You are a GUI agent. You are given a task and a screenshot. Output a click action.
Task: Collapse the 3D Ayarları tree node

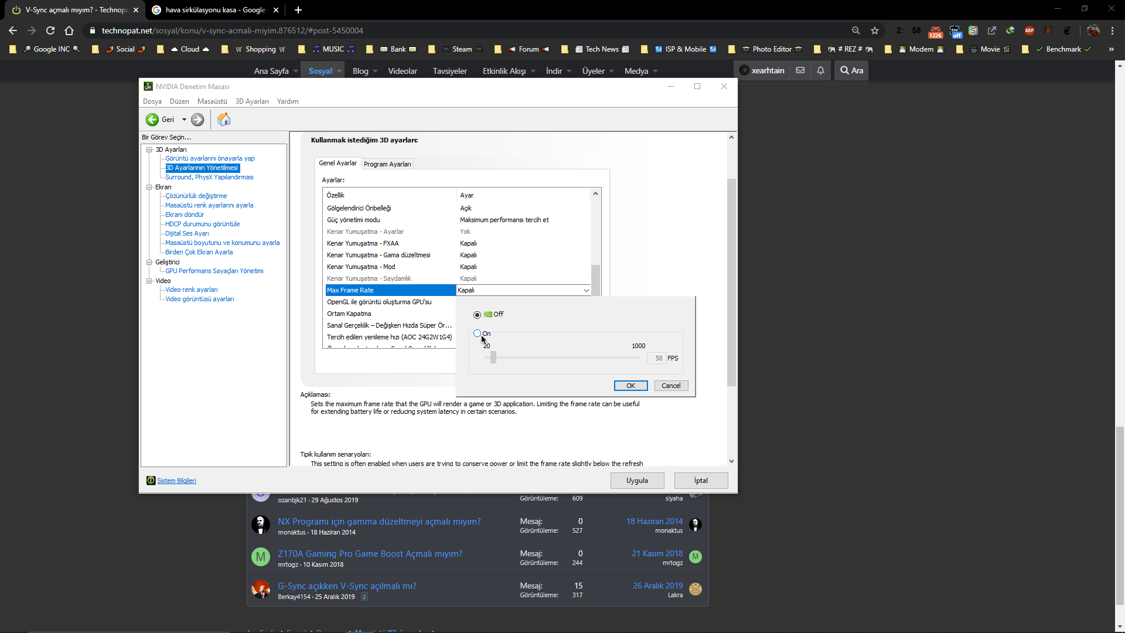click(x=149, y=149)
